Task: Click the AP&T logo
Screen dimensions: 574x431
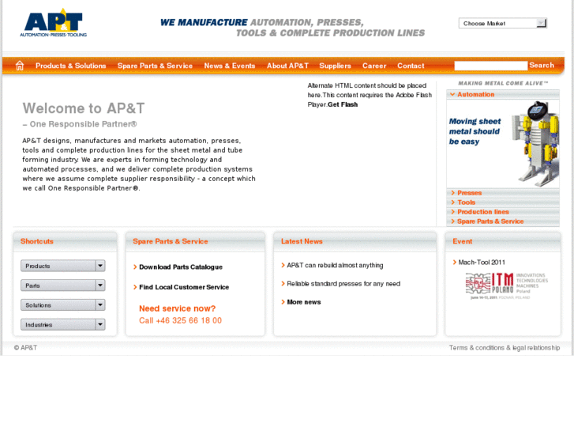Action: [54, 23]
